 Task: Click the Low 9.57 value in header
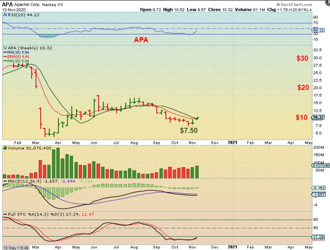coord(196,10)
